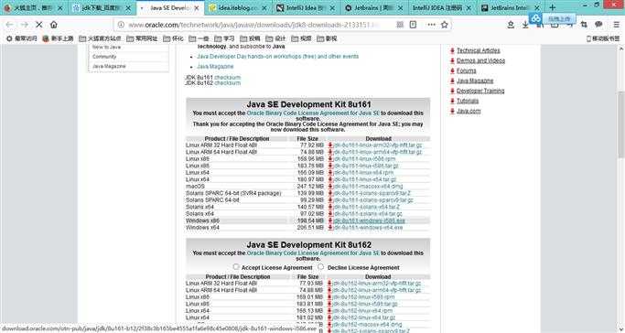
Task: Open the Developer Training sidebar link
Action: [480, 91]
